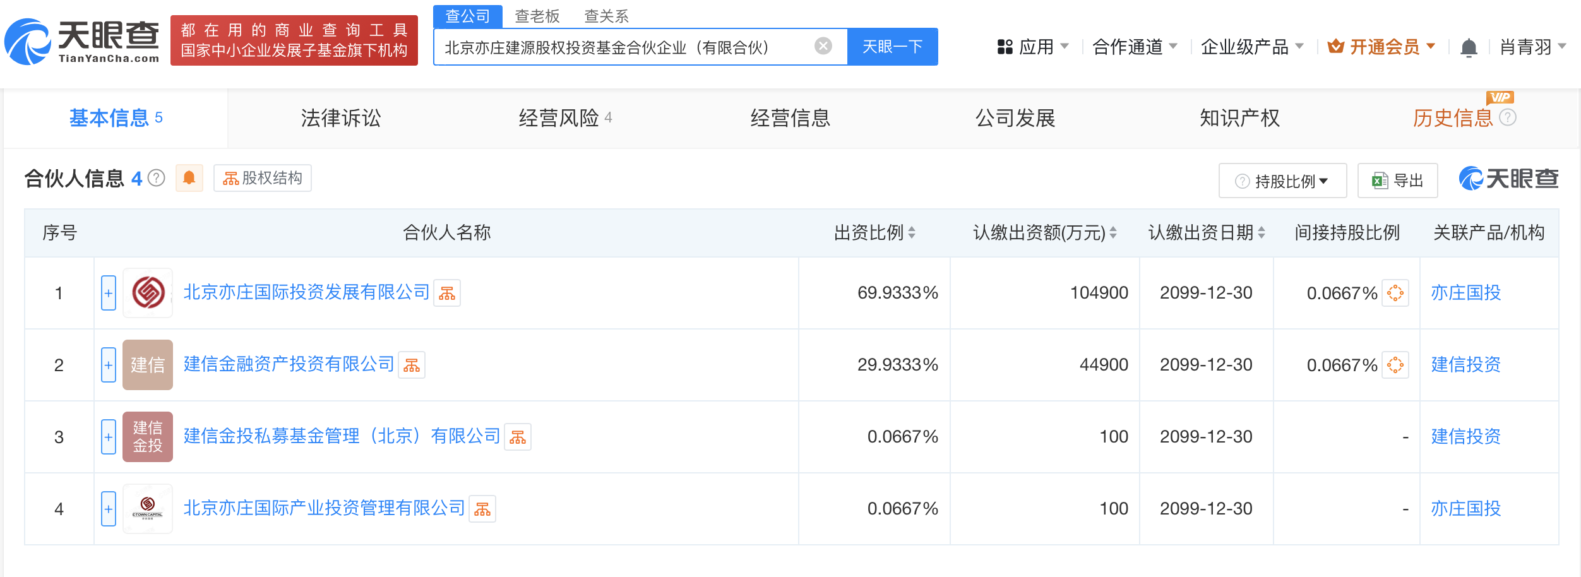Click indirect holding path icon in row 2

click(1395, 365)
